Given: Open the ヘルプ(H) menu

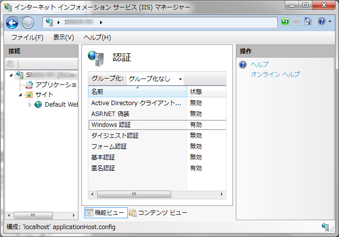Looking at the screenshot, I should coord(97,38).
